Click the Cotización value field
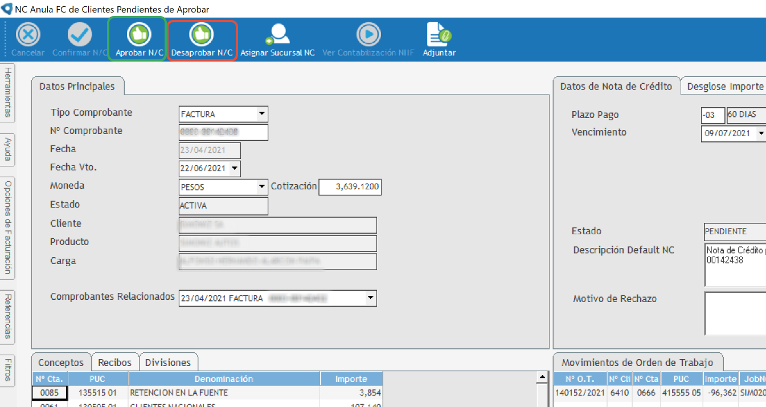This screenshot has width=766, height=407. [350, 187]
